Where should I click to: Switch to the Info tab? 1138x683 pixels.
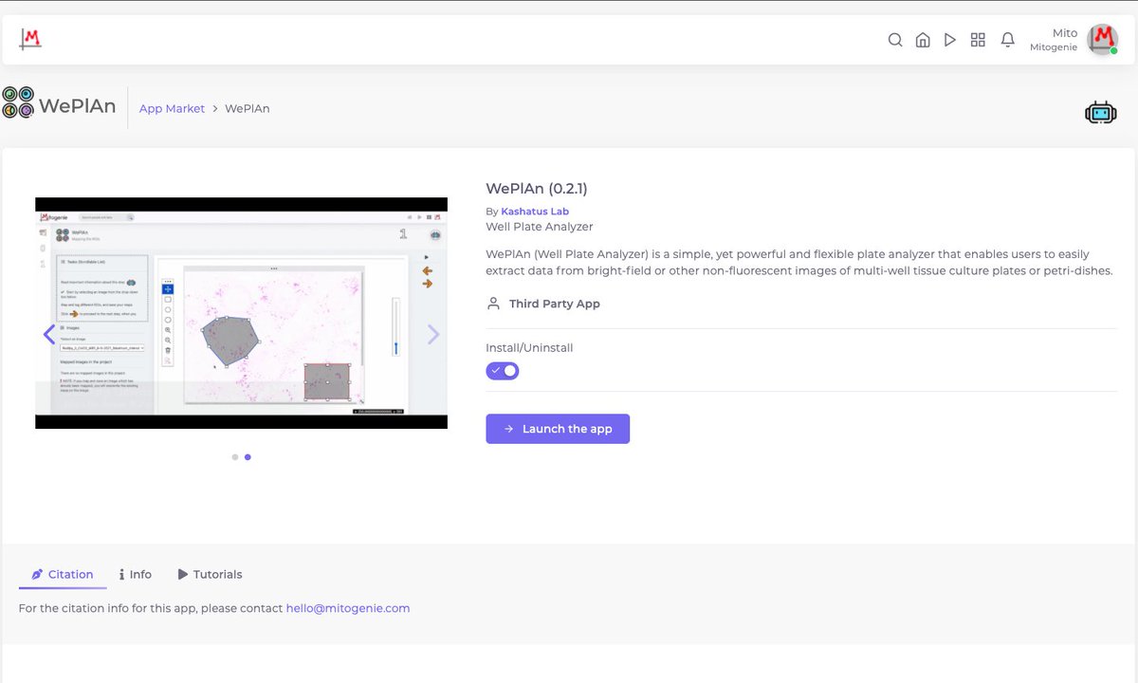[x=136, y=574]
